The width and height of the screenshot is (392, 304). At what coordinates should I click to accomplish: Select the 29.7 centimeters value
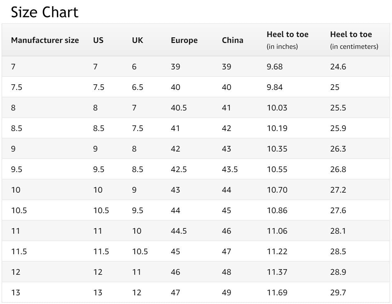(338, 293)
